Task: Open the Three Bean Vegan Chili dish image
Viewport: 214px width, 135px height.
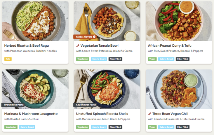Action: 179,89
